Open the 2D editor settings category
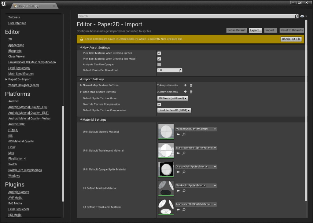This screenshot has width=313, height=223. [x=10, y=39]
